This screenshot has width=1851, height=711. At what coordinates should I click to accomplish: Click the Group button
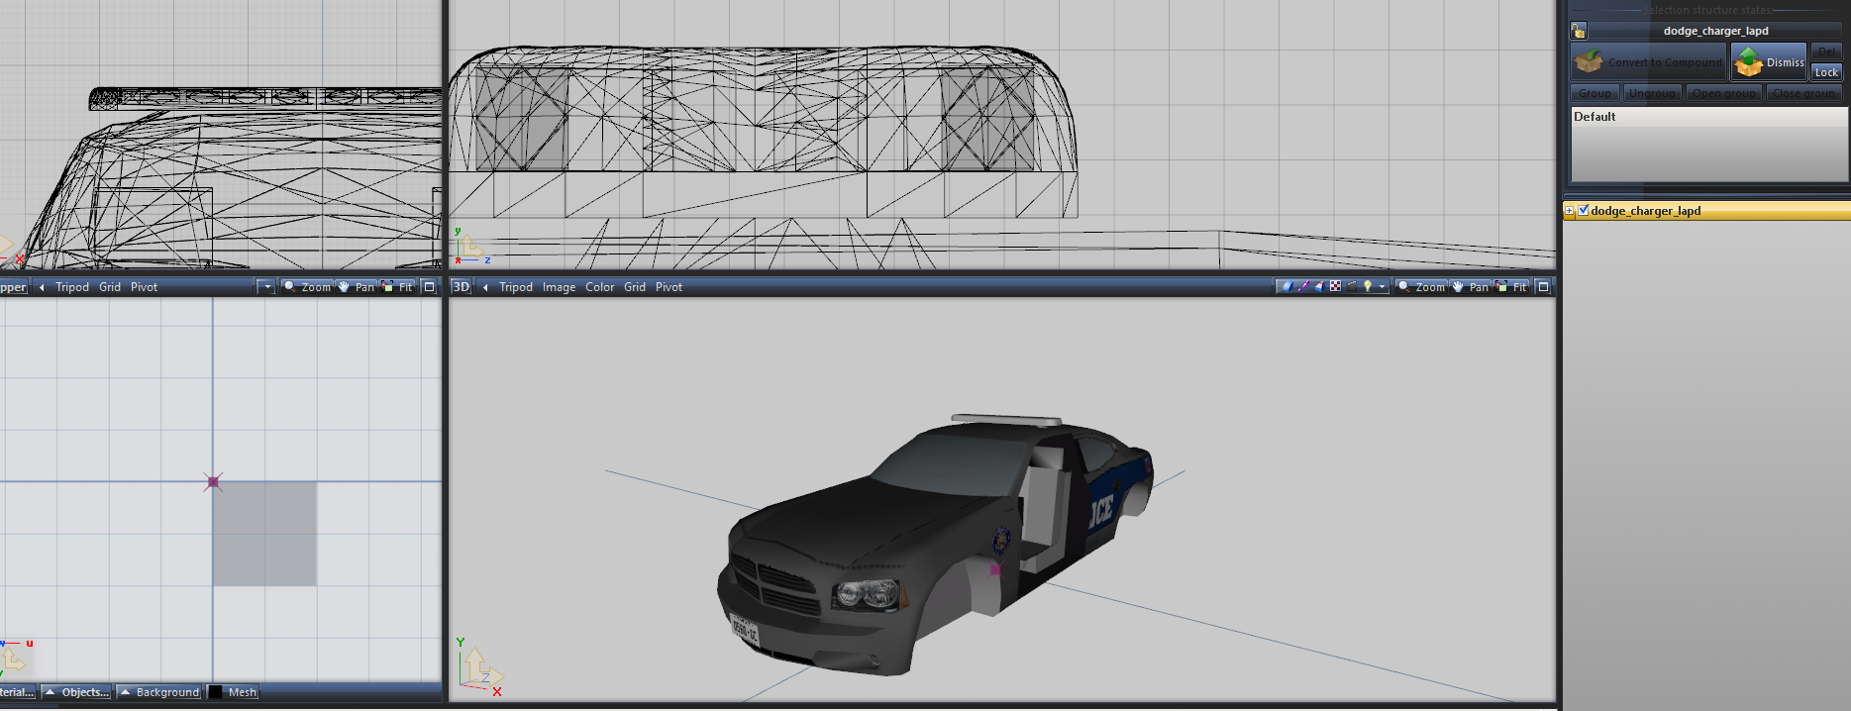(x=1594, y=93)
